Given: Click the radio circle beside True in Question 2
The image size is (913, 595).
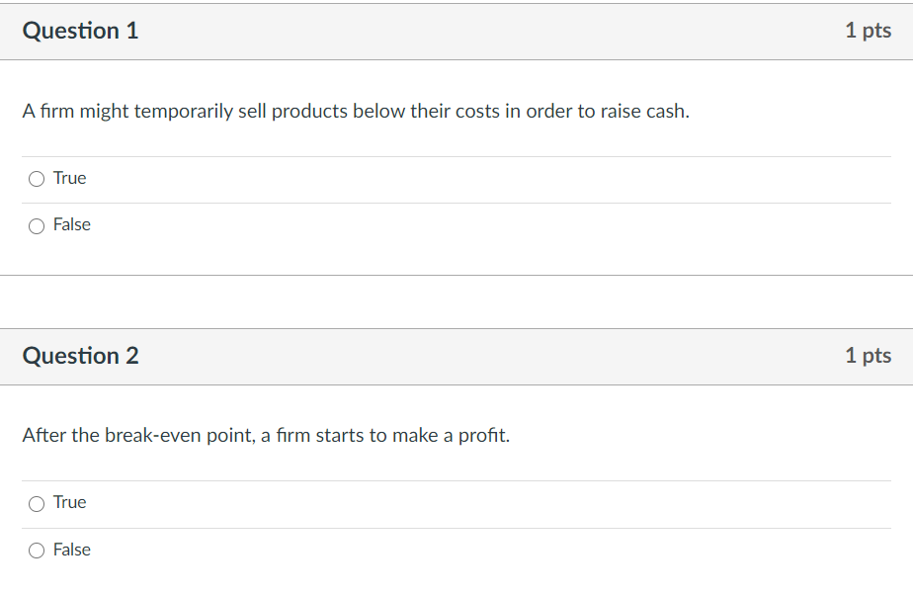Looking at the screenshot, I should tap(36, 503).
